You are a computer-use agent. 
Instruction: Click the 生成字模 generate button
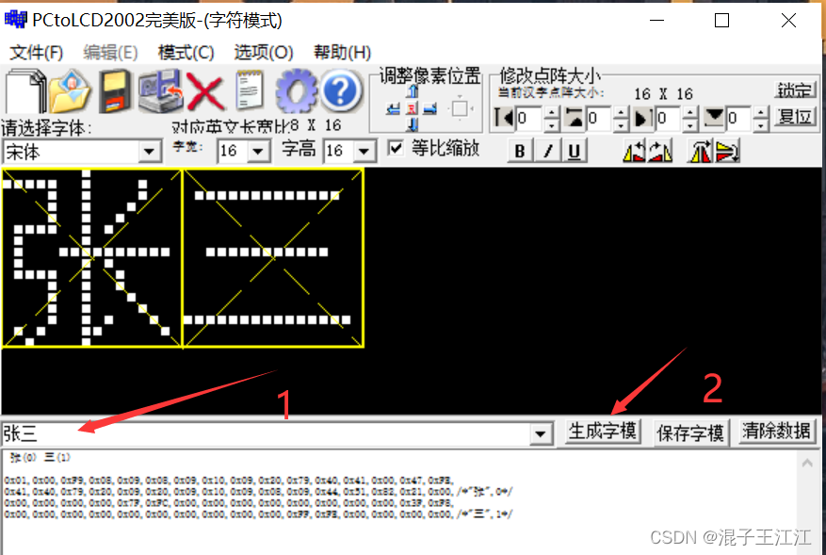click(x=603, y=432)
